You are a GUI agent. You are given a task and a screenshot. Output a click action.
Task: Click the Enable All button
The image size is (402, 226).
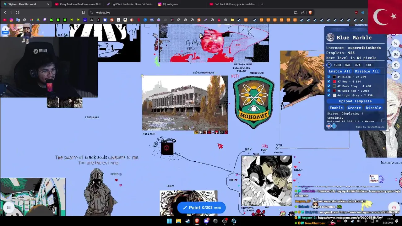pyautogui.click(x=340, y=71)
